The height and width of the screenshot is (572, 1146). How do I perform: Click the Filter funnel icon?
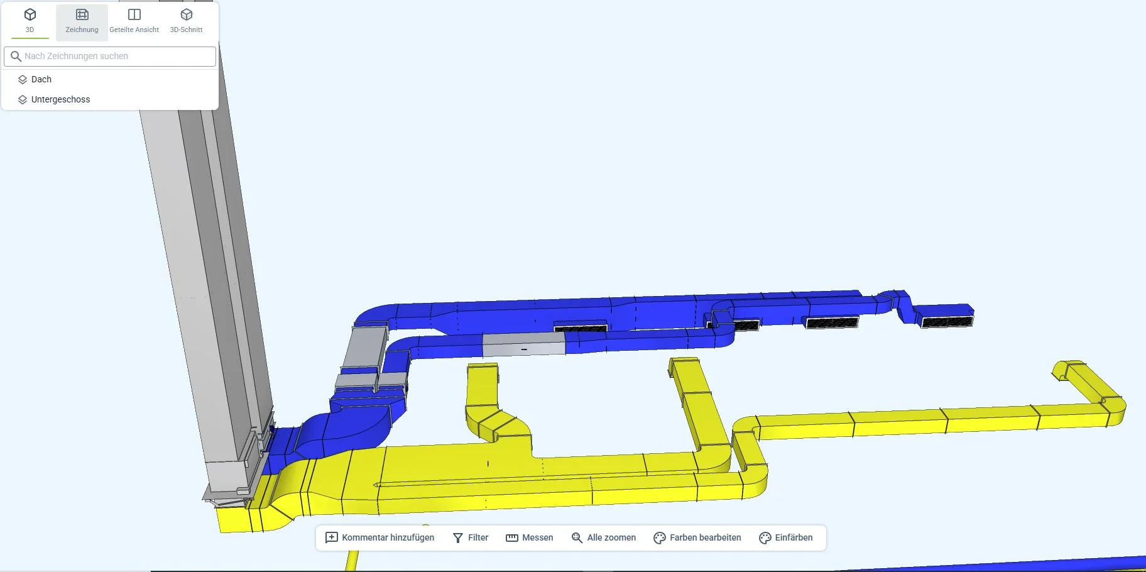(458, 538)
